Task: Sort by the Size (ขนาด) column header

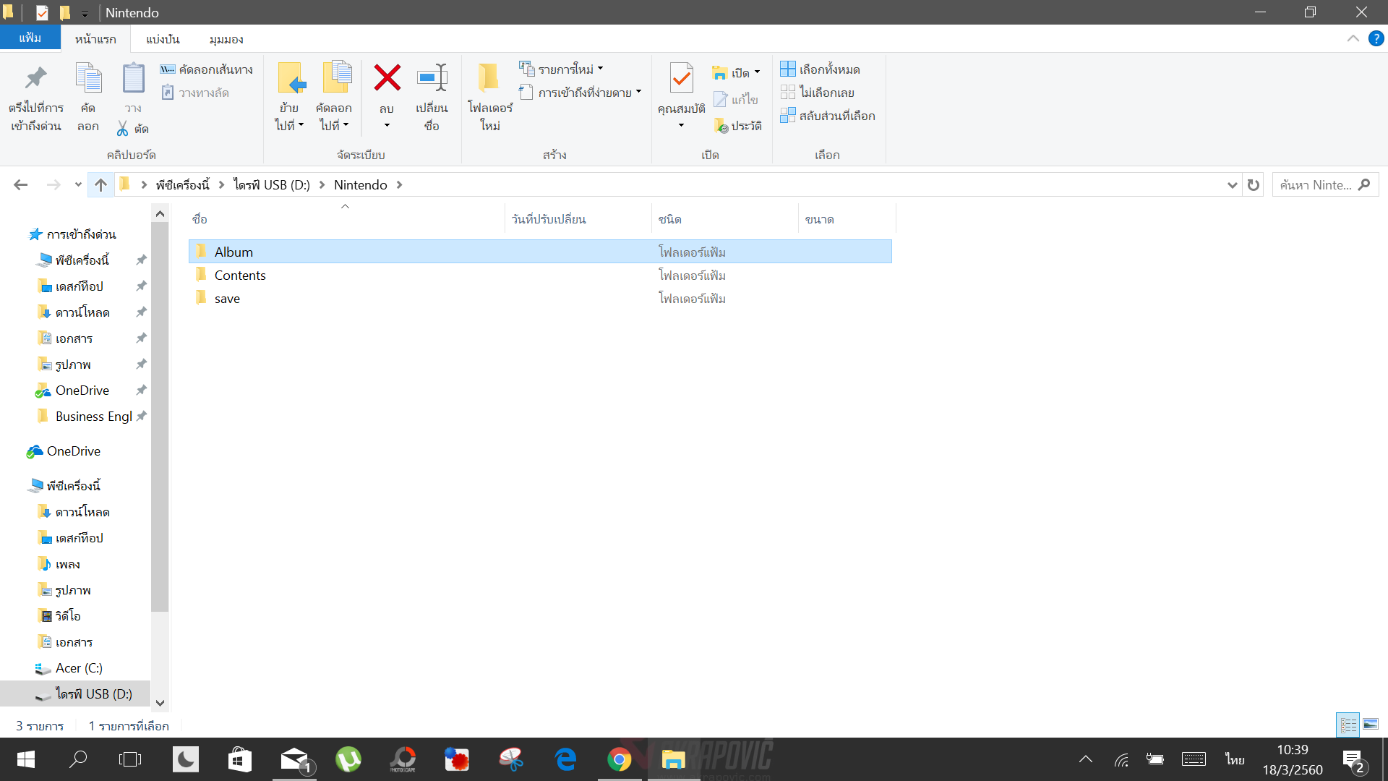Action: pyautogui.click(x=847, y=218)
